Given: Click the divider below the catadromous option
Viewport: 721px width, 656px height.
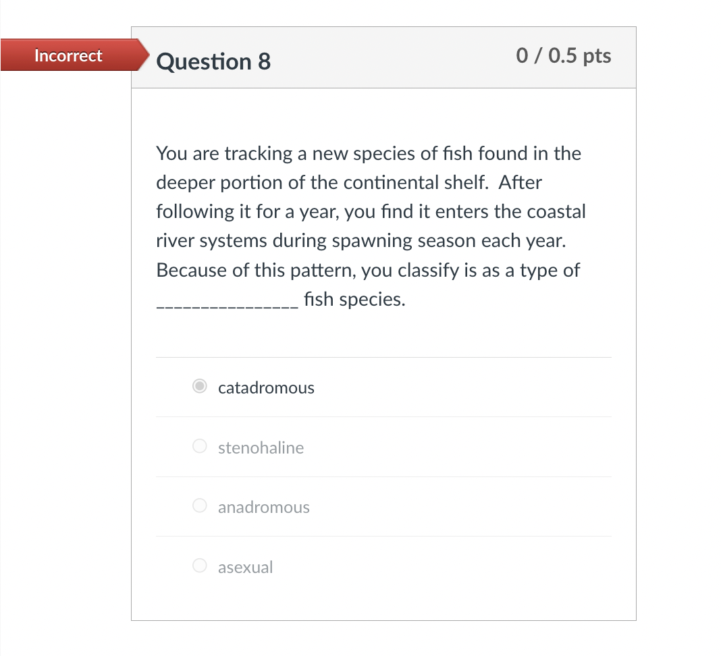Looking at the screenshot, I should coord(383,417).
